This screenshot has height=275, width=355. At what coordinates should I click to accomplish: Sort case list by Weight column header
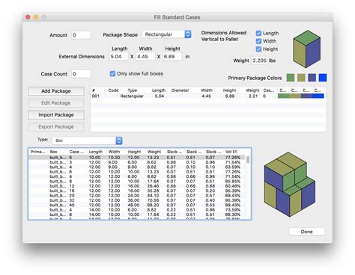[x=154, y=152]
